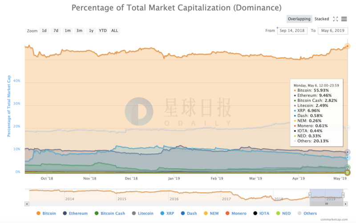
Task: Open the chart hamburger context menu
Action: 344,19
